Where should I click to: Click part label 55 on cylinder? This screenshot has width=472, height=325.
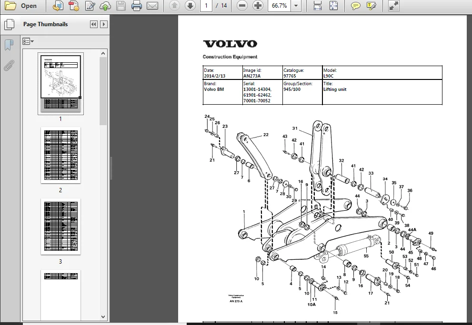[366, 256]
